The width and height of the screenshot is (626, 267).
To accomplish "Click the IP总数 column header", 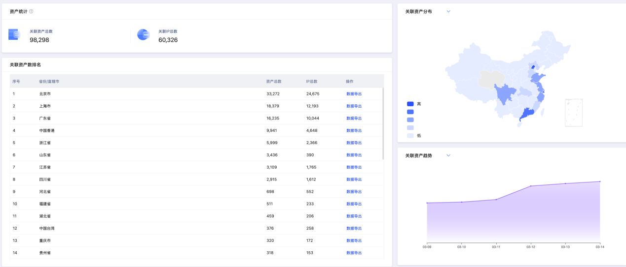I will point(312,82).
